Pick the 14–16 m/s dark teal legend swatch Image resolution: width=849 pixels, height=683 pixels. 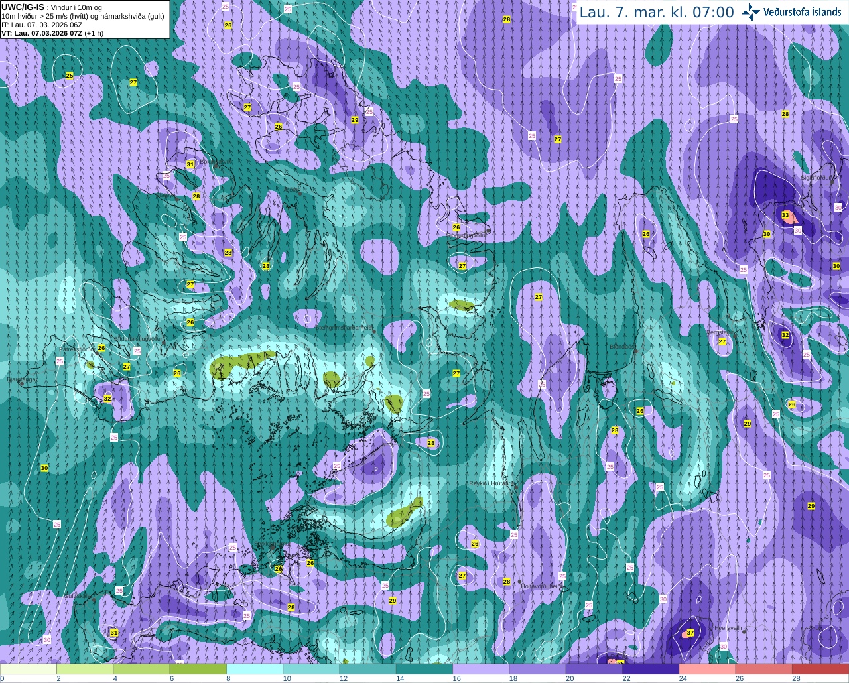[424, 669]
